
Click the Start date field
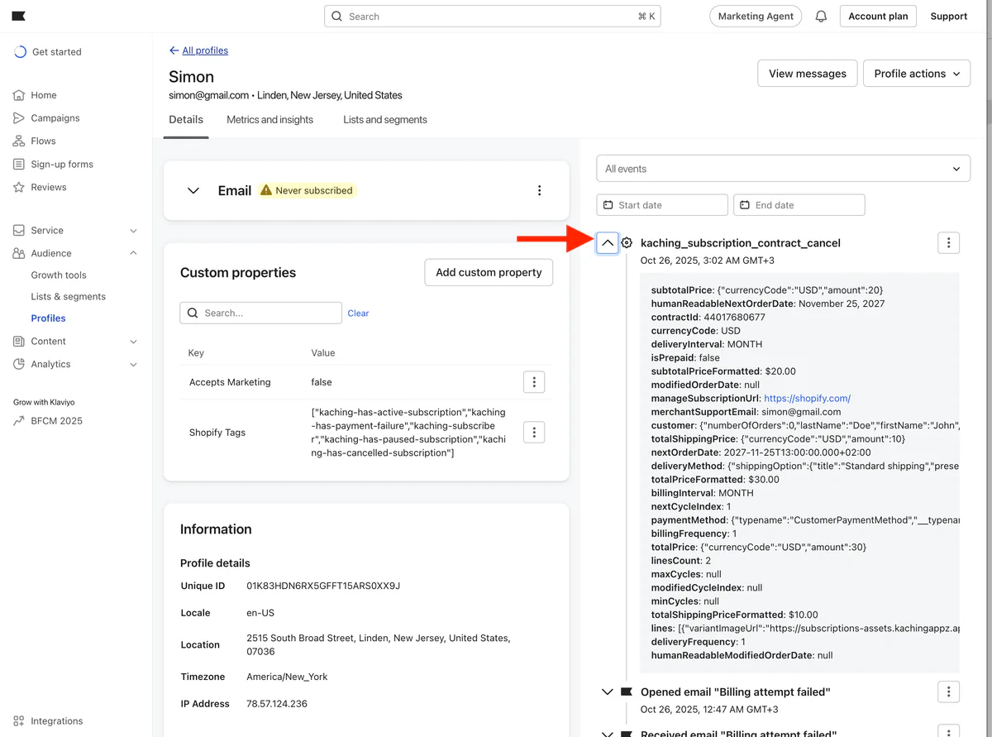[662, 205]
